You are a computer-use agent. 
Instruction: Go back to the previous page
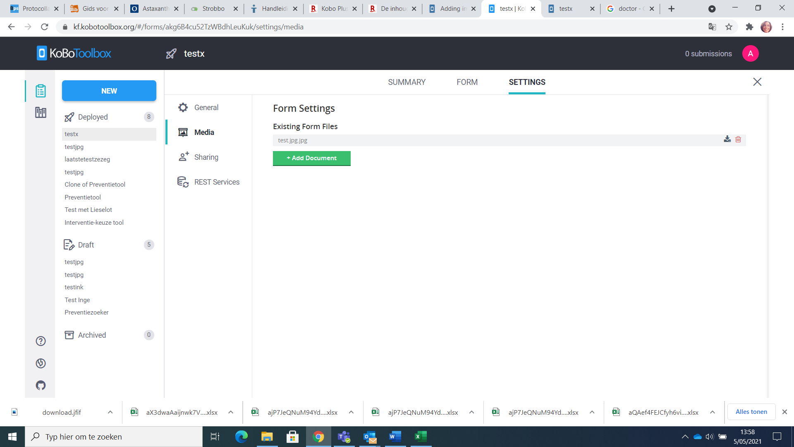click(x=11, y=27)
